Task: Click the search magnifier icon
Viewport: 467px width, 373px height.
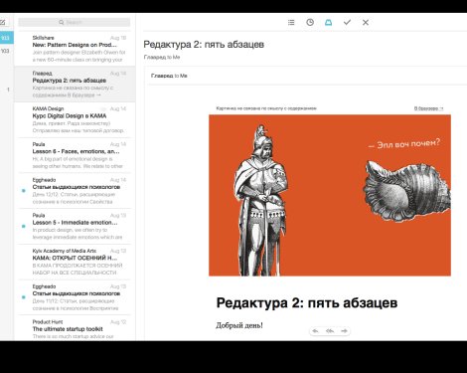Action: pyautogui.click(x=62, y=22)
